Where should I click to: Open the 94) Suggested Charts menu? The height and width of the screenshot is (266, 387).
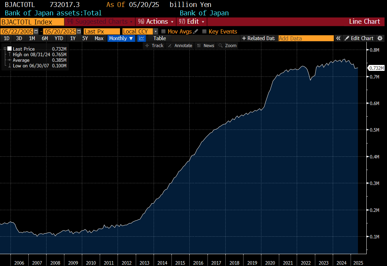100,22
